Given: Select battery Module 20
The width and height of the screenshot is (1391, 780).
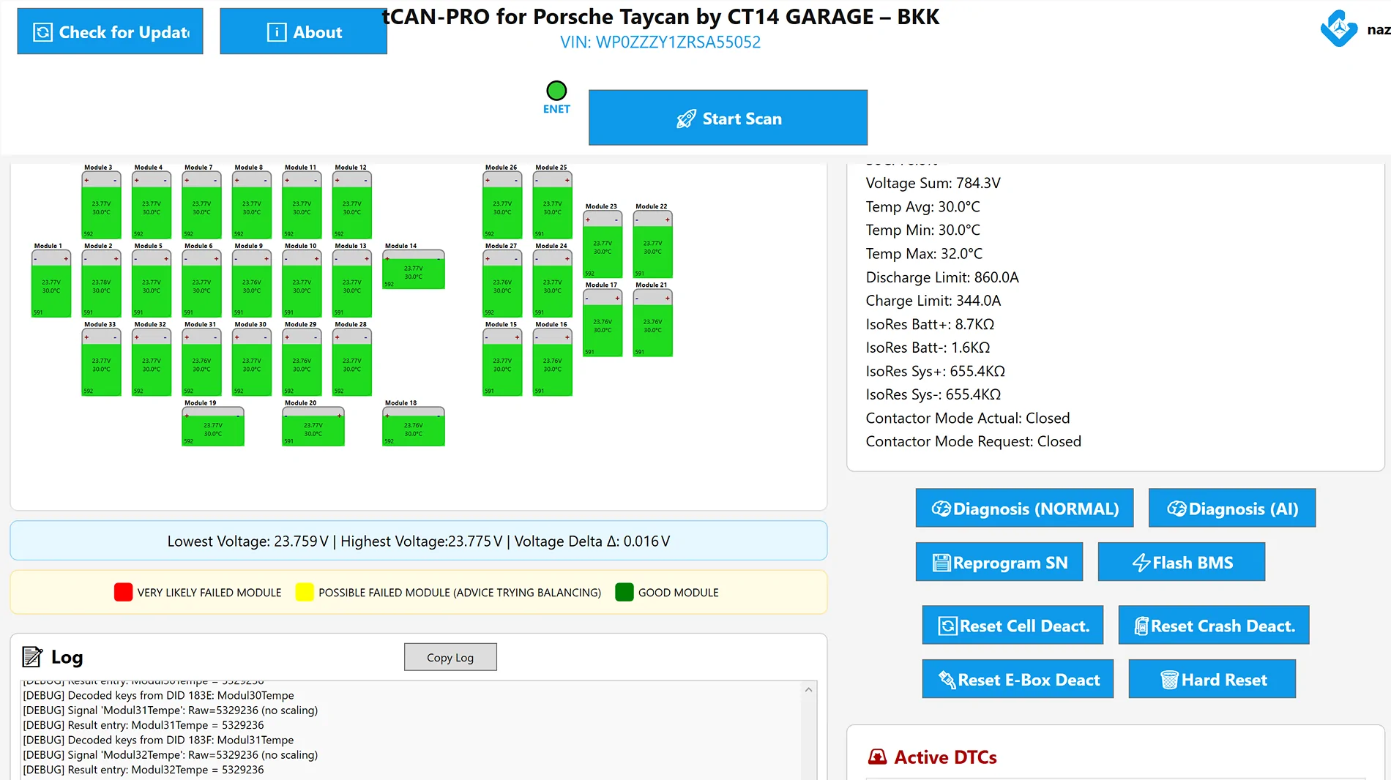Looking at the screenshot, I should pyautogui.click(x=313, y=427).
